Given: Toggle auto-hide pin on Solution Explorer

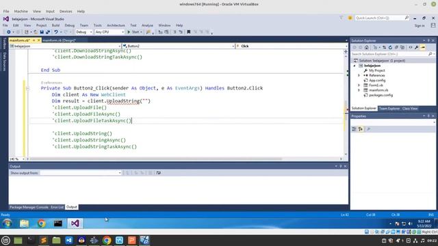Looking at the screenshot, I should point(428,40).
